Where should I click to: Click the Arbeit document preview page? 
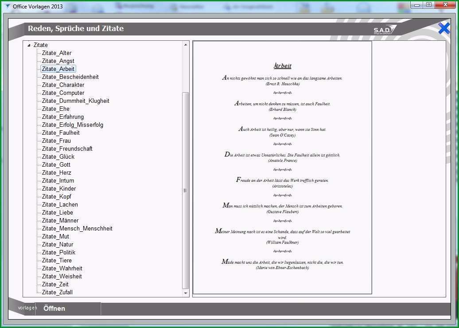pos(283,168)
